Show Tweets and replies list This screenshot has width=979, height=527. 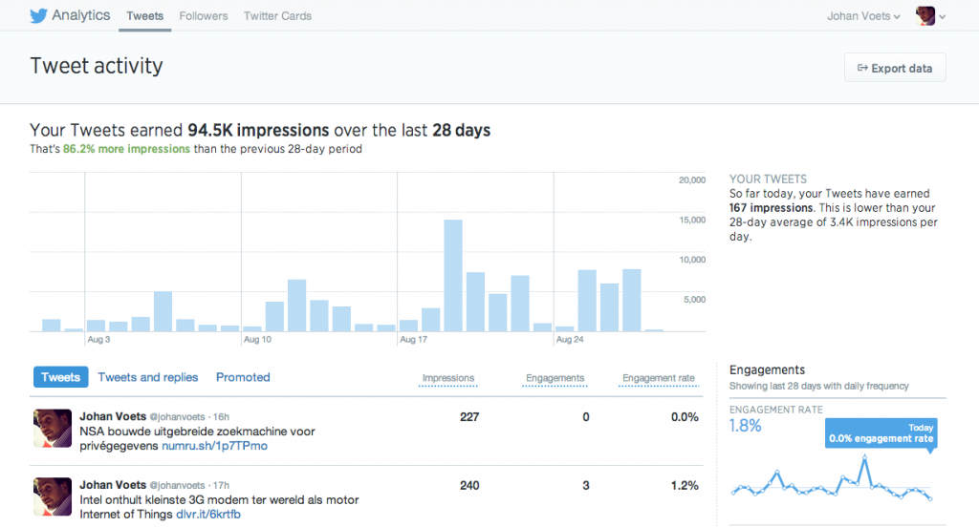point(148,377)
